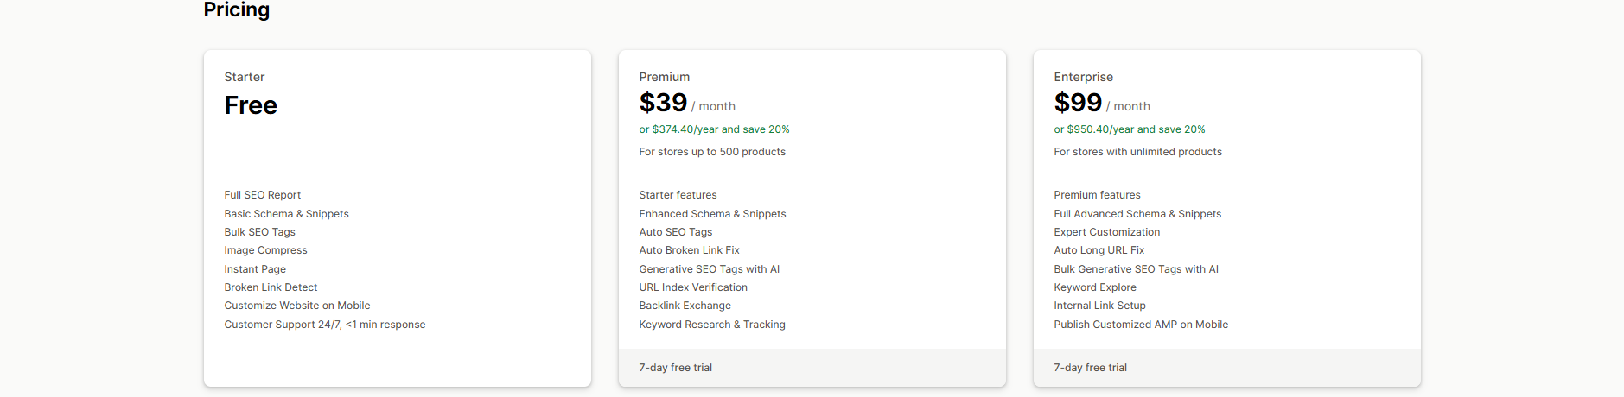Image resolution: width=1624 pixels, height=397 pixels.
Task: Click the Backlink Exchange feature
Action: (685, 306)
